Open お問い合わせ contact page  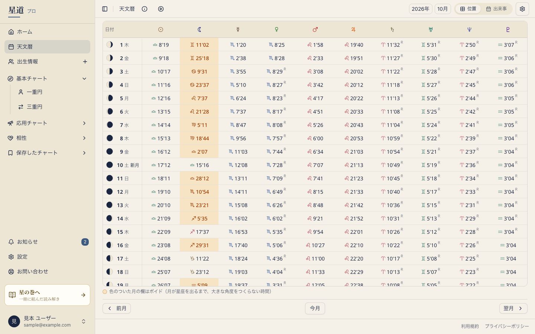47,272
